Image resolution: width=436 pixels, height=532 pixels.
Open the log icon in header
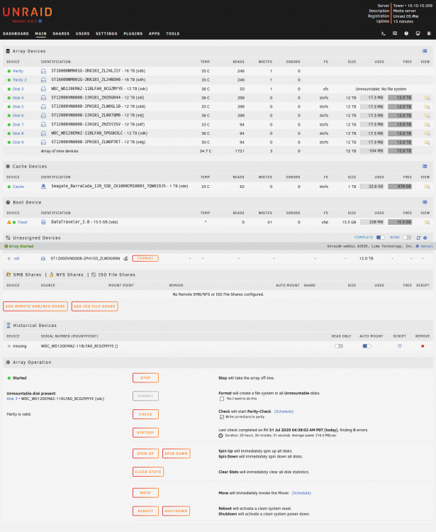(429, 33)
